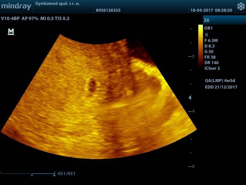This screenshot has width=246, height=185.
Task: Click the EDD 21/12/2017 due date
Action: click(221, 87)
